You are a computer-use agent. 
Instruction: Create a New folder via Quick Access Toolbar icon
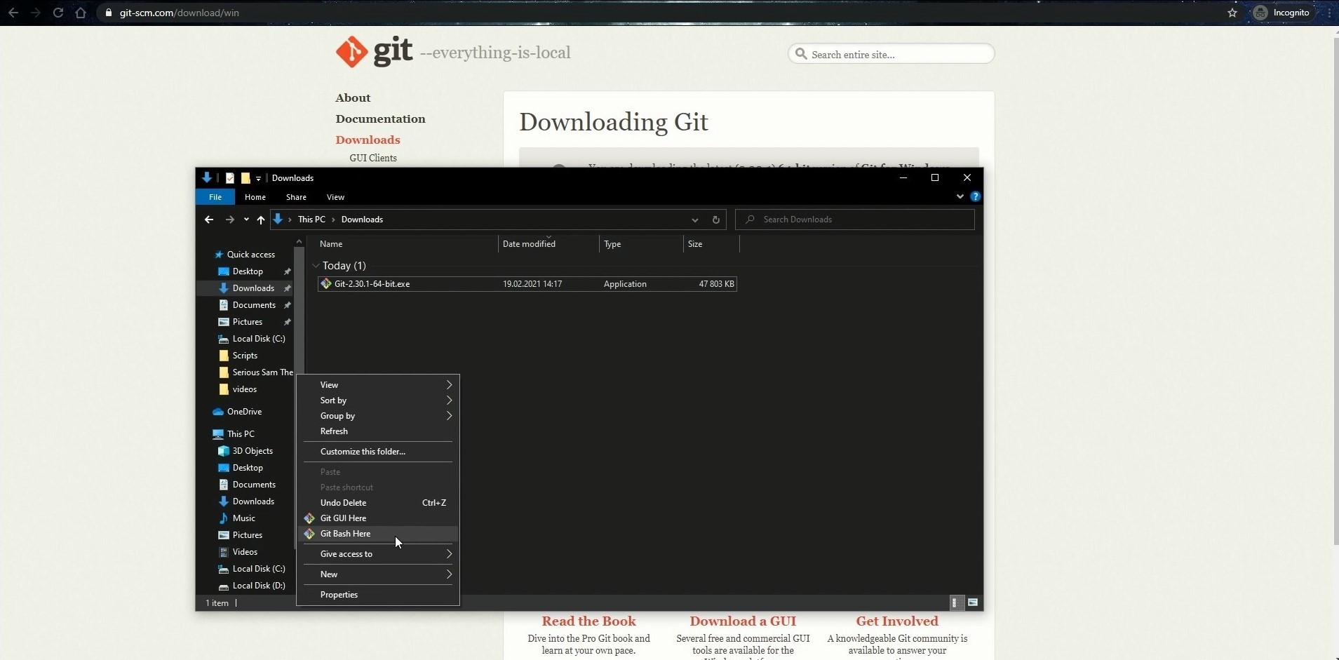click(x=246, y=178)
